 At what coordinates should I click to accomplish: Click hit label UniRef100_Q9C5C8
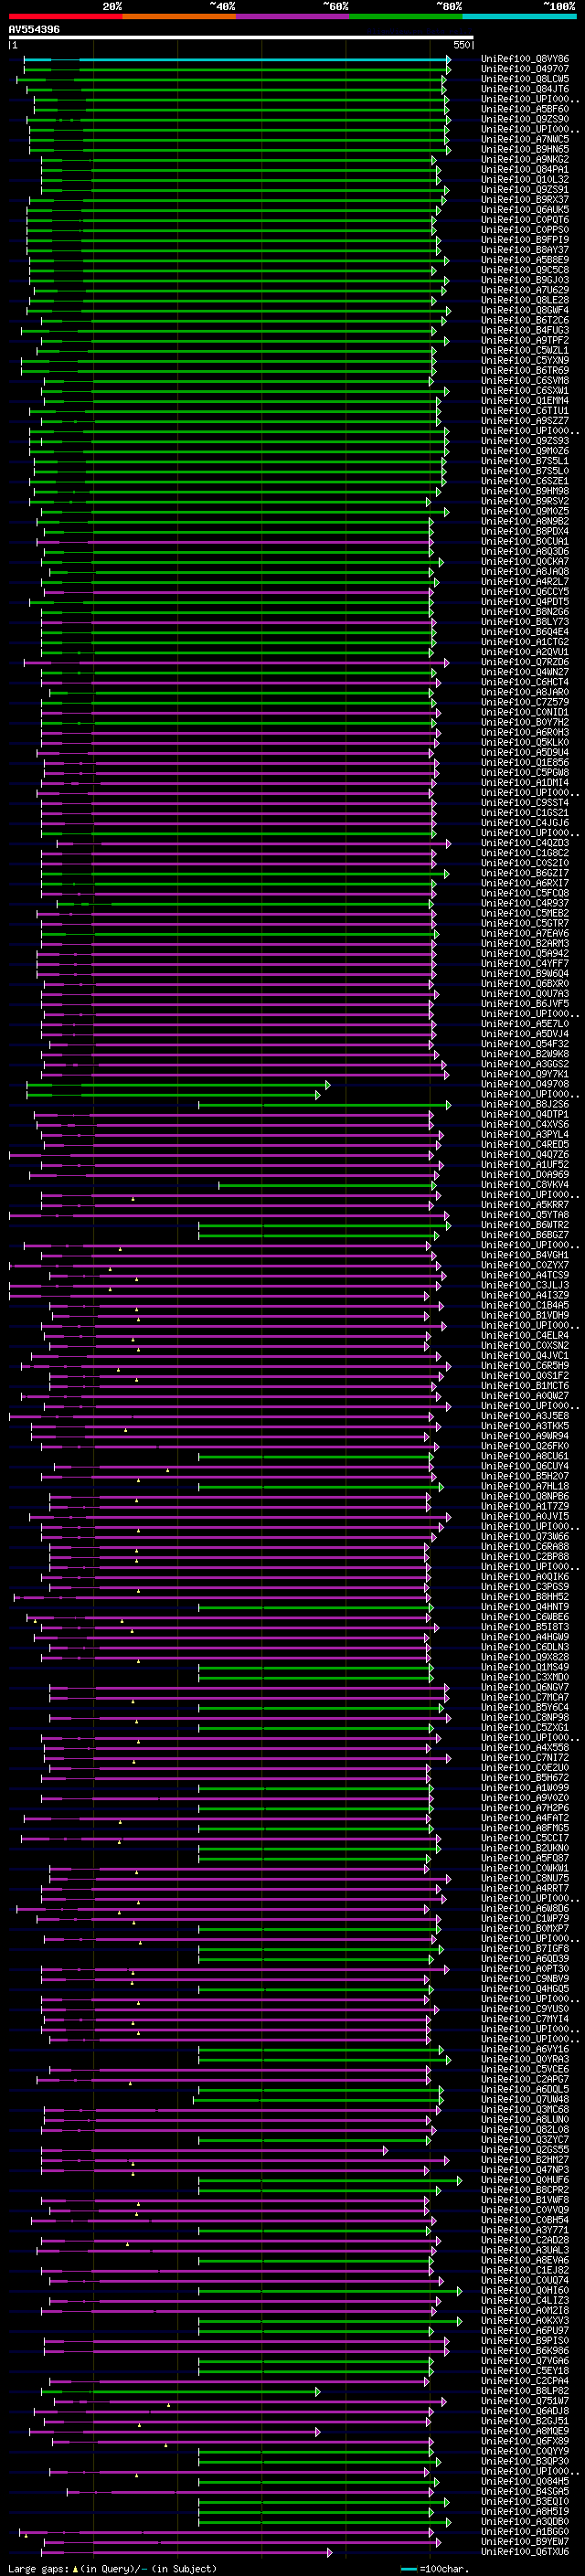click(525, 270)
